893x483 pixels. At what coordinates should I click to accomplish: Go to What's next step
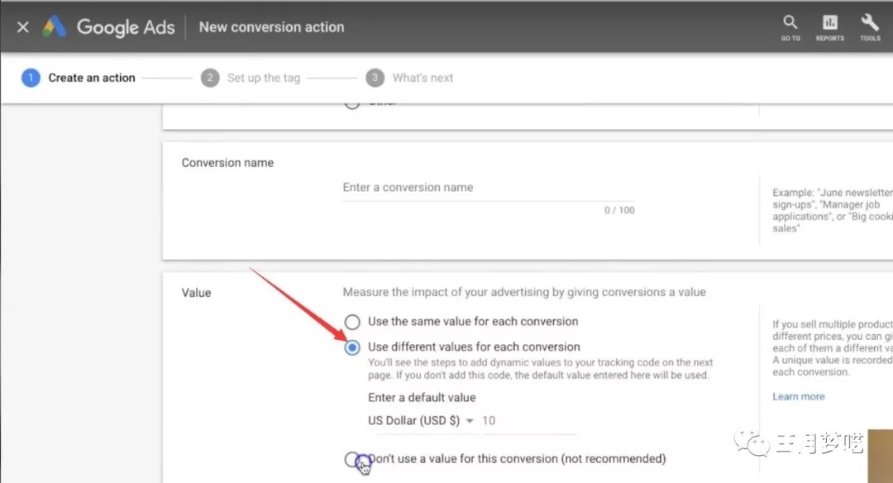click(423, 78)
